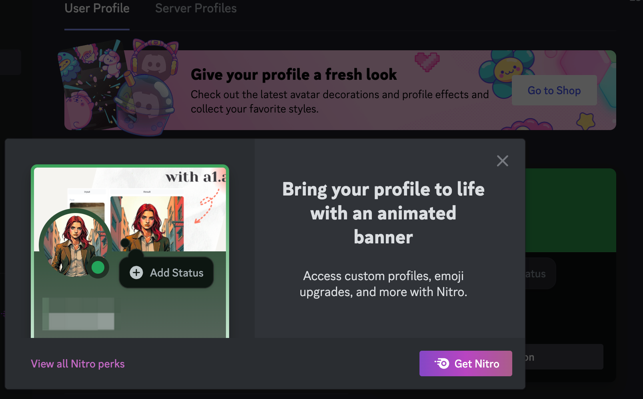
Task: Click the Get Nitro button
Action: [x=465, y=363]
